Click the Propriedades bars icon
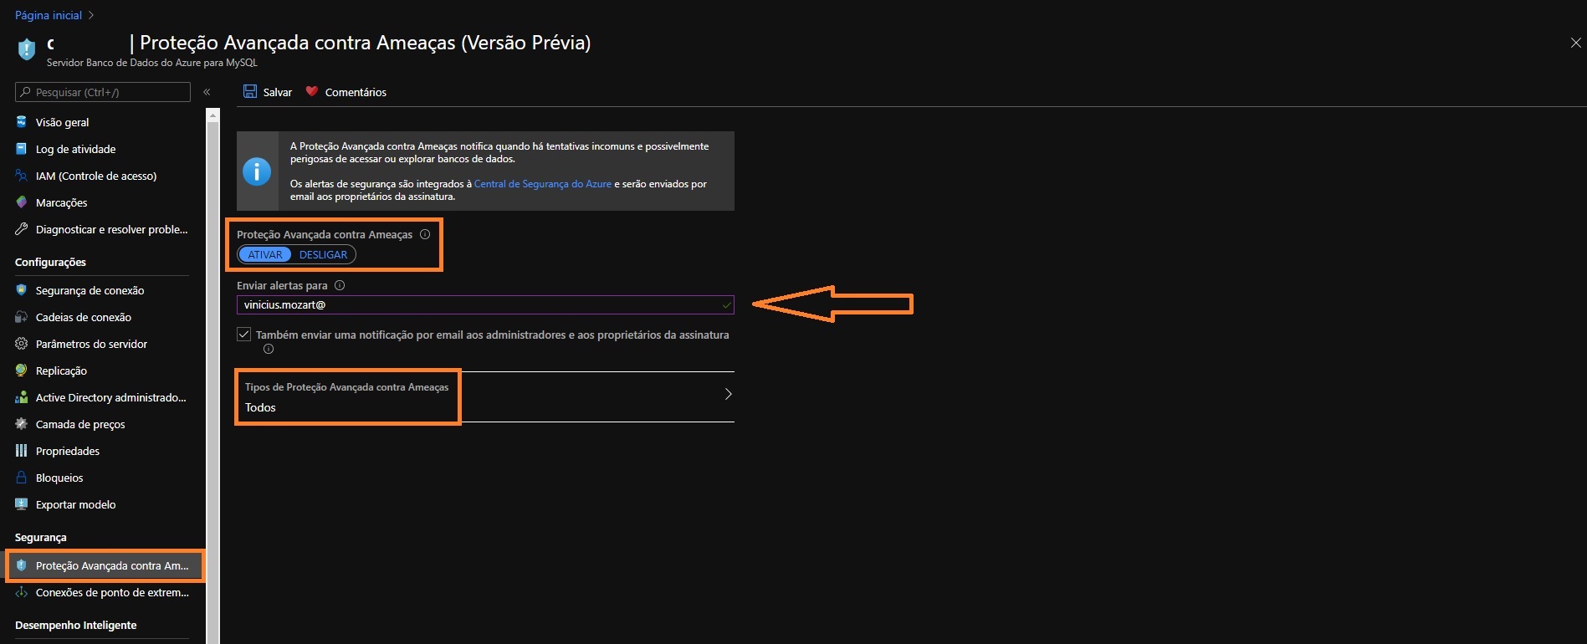This screenshot has height=644, width=1587. 22,450
